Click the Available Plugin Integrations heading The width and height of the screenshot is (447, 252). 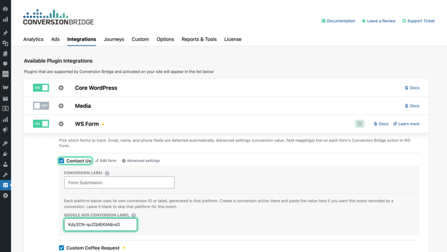(x=58, y=61)
